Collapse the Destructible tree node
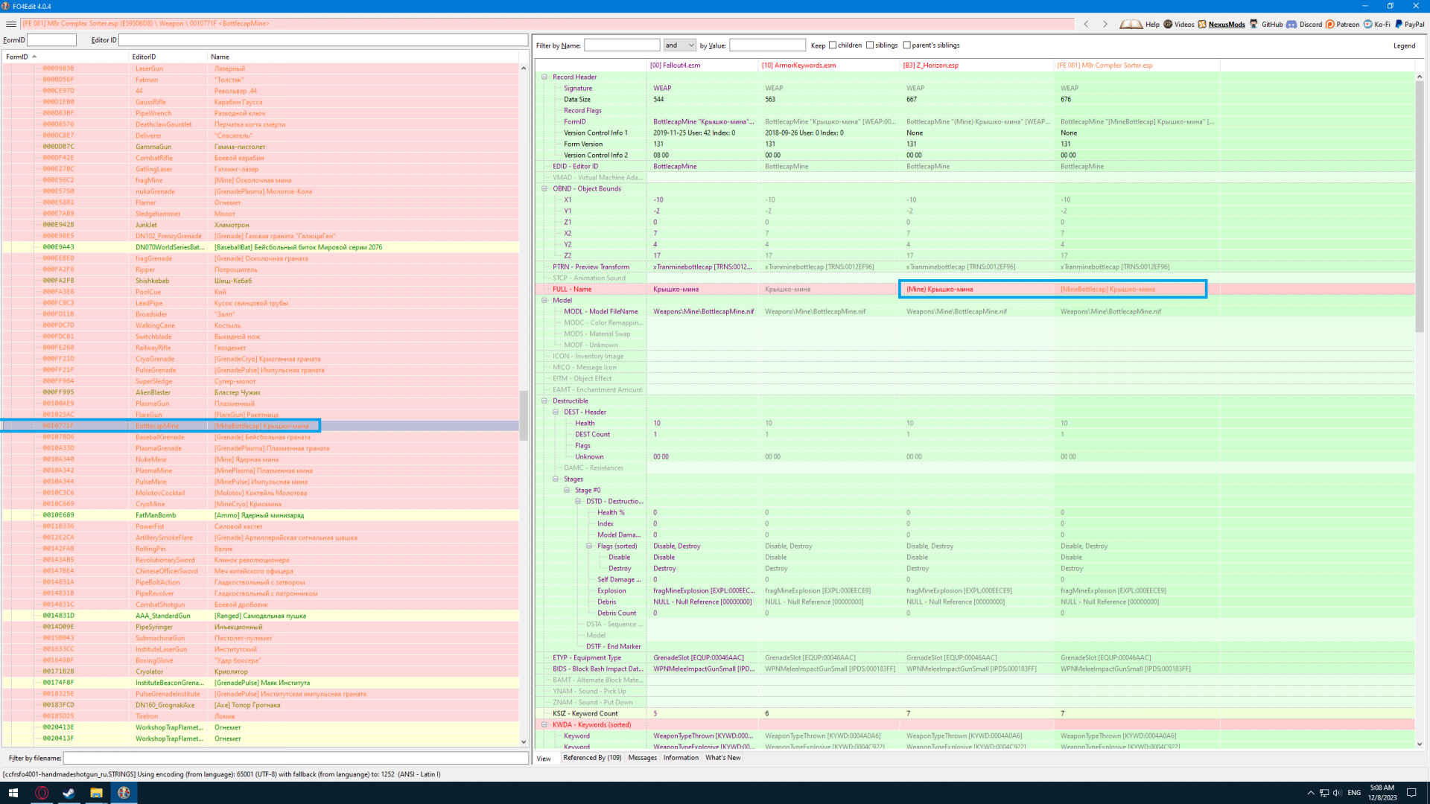This screenshot has height=804, width=1430. point(544,401)
